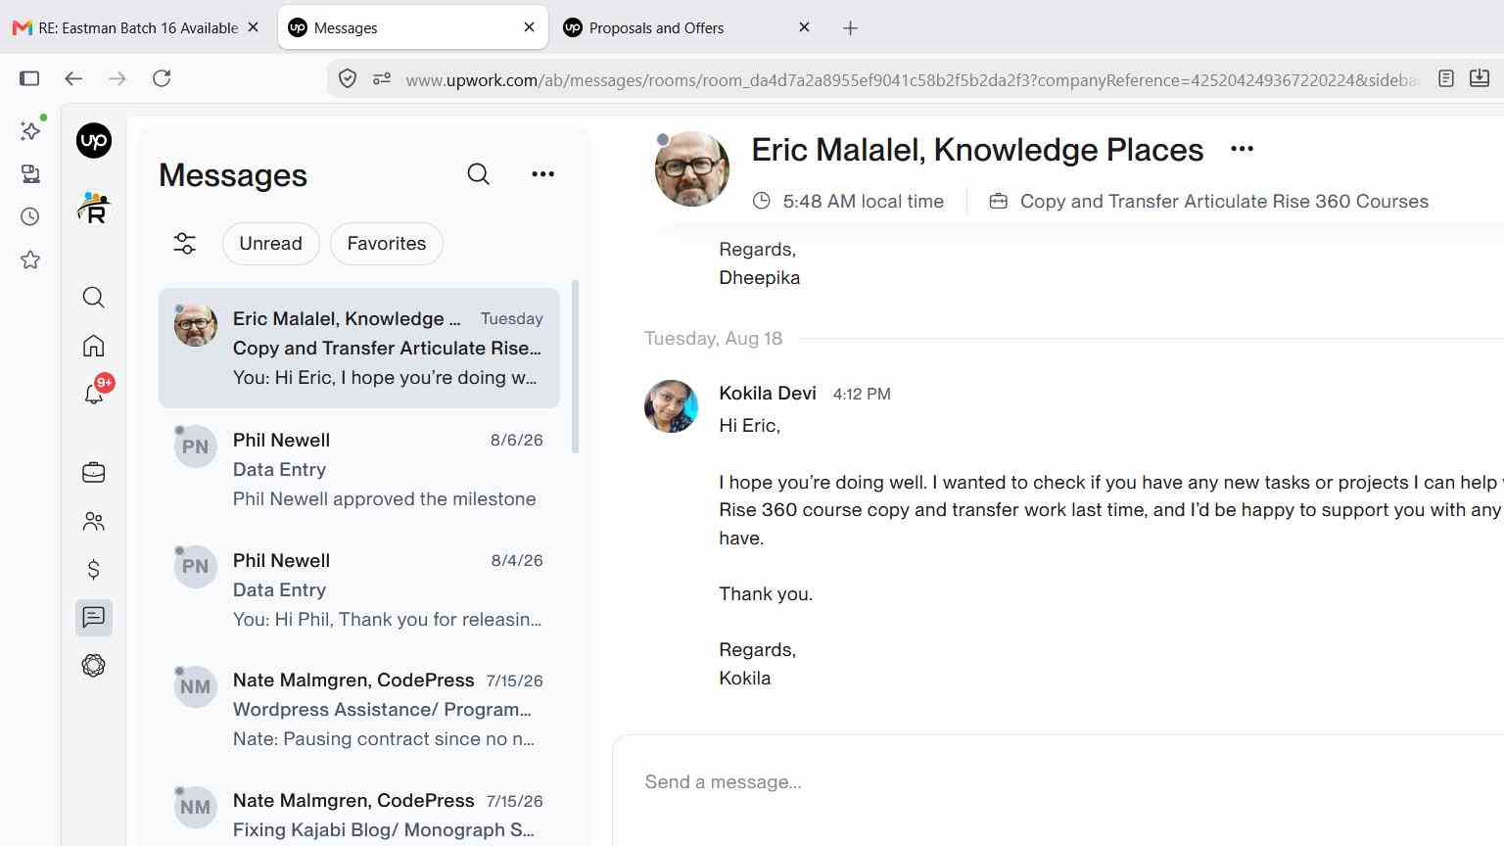Open the Upwork logo home icon
1504x846 pixels.
click(x=94, y=141)
